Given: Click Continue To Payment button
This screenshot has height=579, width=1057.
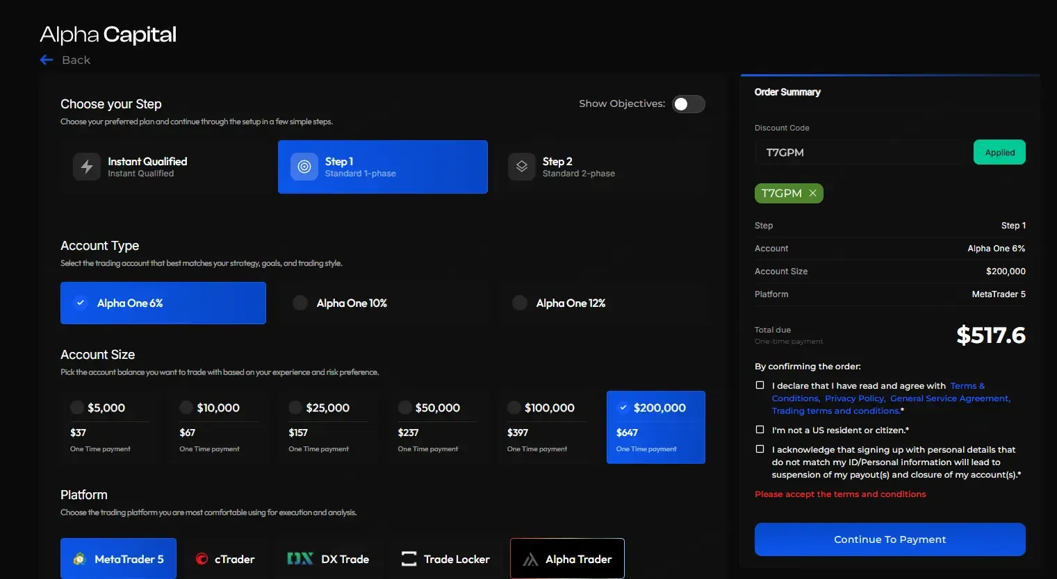Looking at the screenshot, I should pos(890,539).
